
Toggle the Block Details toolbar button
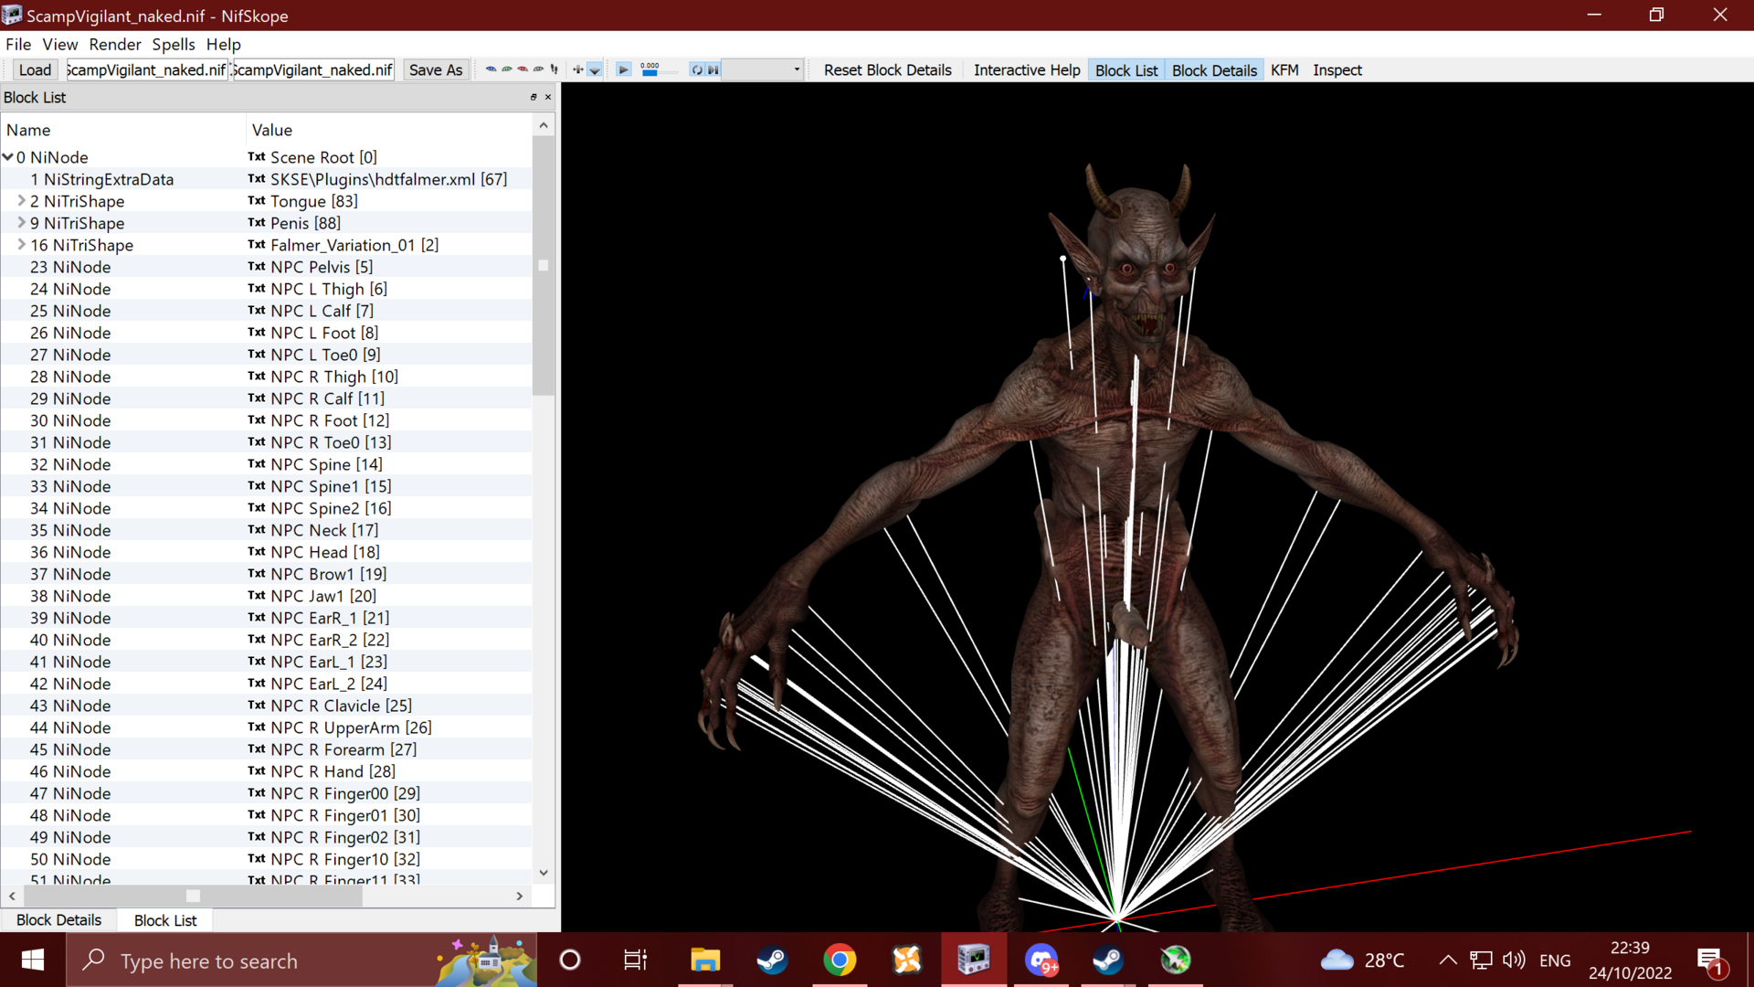point(1214,69)
